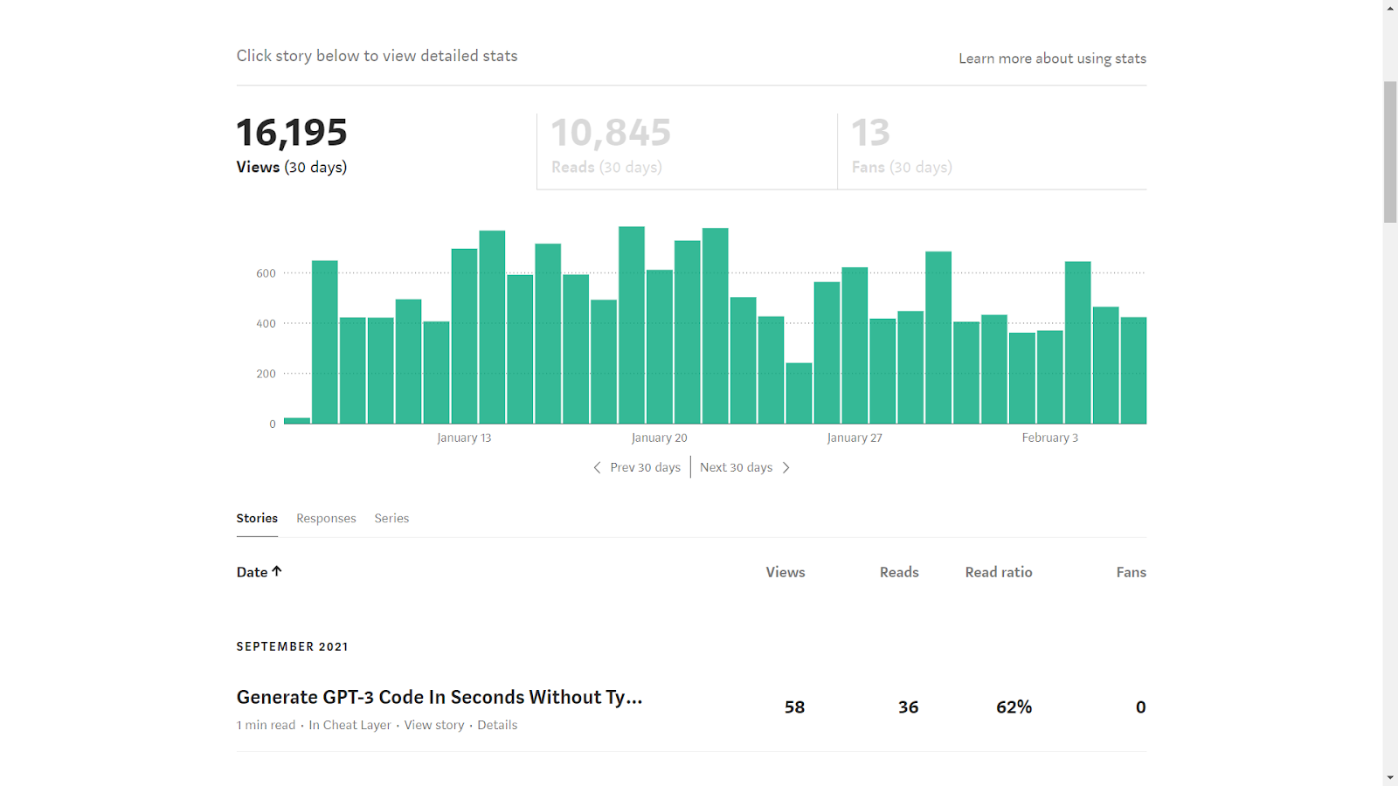Open the Generate GPT-3 Code story title
This screenshot has width=1398, height=786.
pos(439,697)
